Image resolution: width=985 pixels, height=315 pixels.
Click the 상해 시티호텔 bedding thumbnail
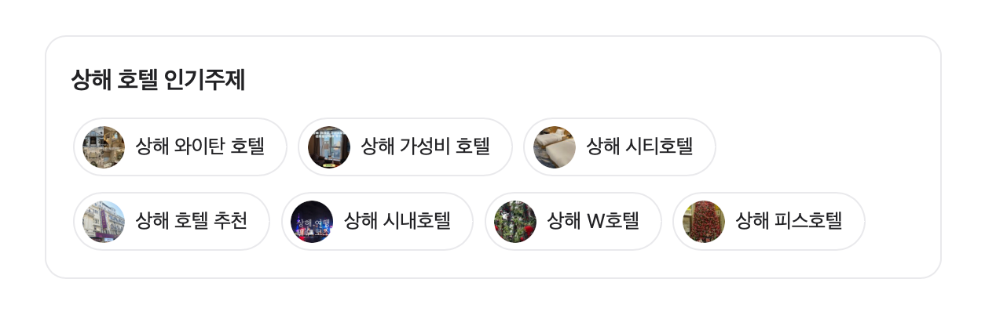(555, 147)
